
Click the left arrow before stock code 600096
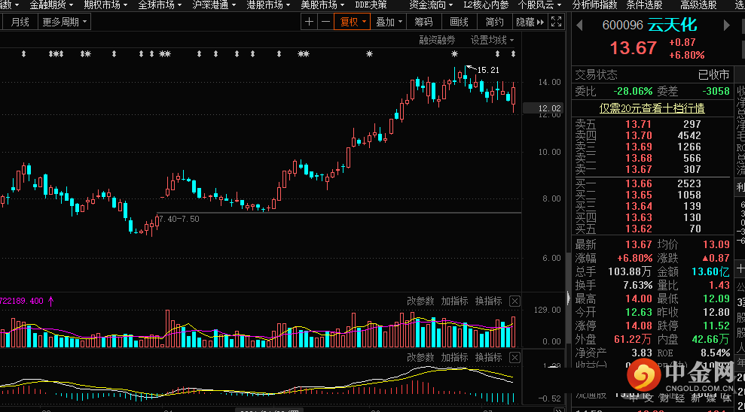[x=580, y=25]
